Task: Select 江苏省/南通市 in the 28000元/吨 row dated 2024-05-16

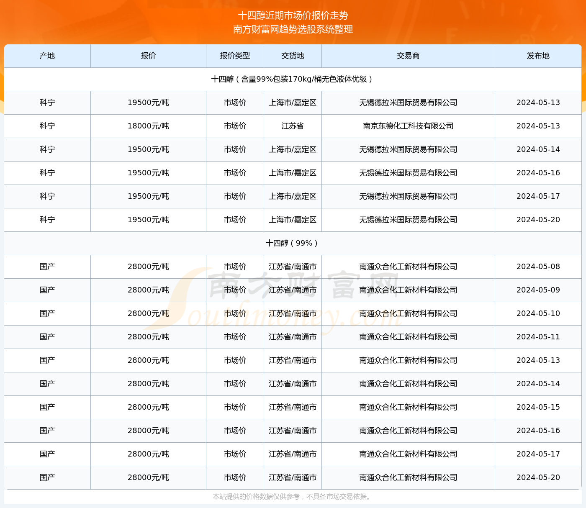Action: (293, 431)
